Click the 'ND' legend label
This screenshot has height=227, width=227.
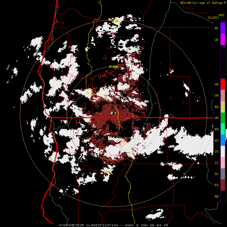(216, 196)
